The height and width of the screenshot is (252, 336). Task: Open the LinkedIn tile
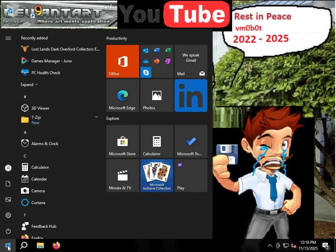point(191,95)
